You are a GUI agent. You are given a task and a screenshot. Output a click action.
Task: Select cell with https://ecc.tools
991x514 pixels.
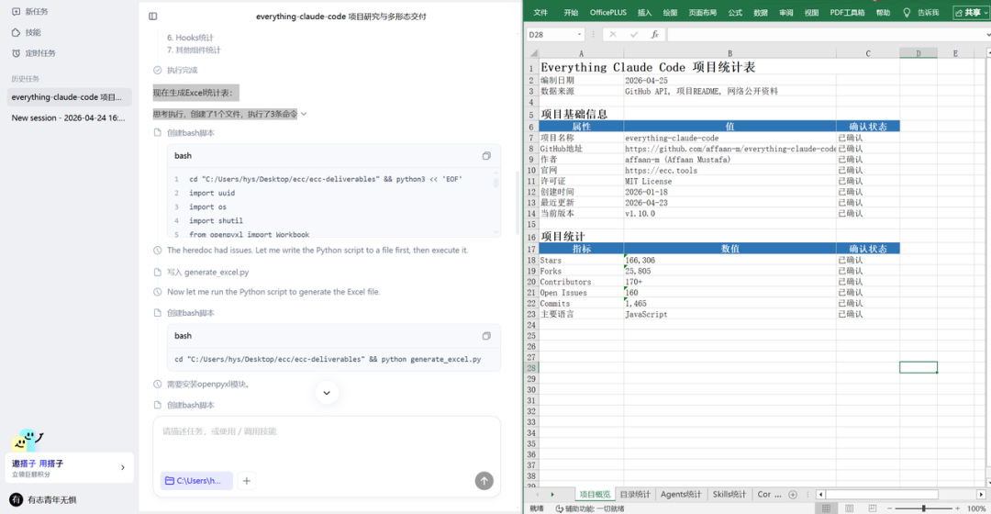(x=729, y=170)
